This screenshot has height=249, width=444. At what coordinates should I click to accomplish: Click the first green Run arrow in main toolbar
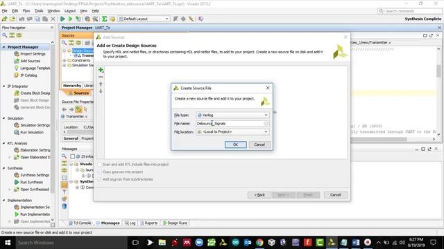(62, 19)
